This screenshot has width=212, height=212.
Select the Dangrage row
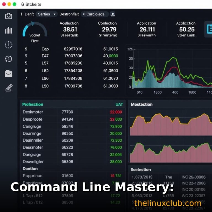pos(73,155)
